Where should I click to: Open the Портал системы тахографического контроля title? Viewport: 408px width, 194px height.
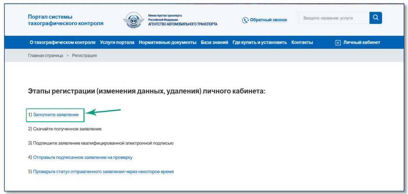tap(66, 20)
